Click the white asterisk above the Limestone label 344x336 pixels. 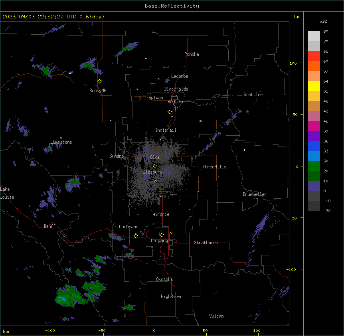click(x=61, y=138)
